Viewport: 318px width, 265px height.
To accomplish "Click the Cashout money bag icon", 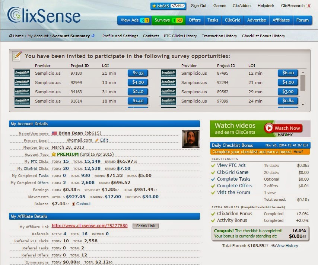I will click(x=73, y=204).
